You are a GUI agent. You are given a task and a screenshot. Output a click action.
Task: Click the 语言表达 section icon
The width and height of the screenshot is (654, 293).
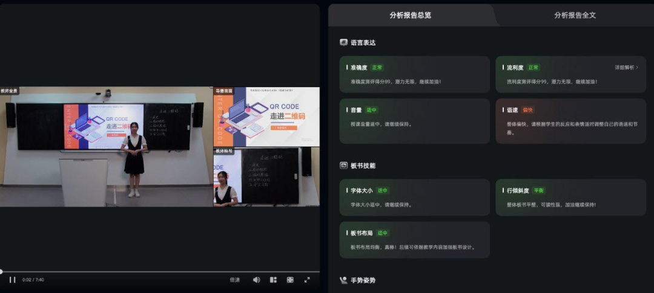344,42
